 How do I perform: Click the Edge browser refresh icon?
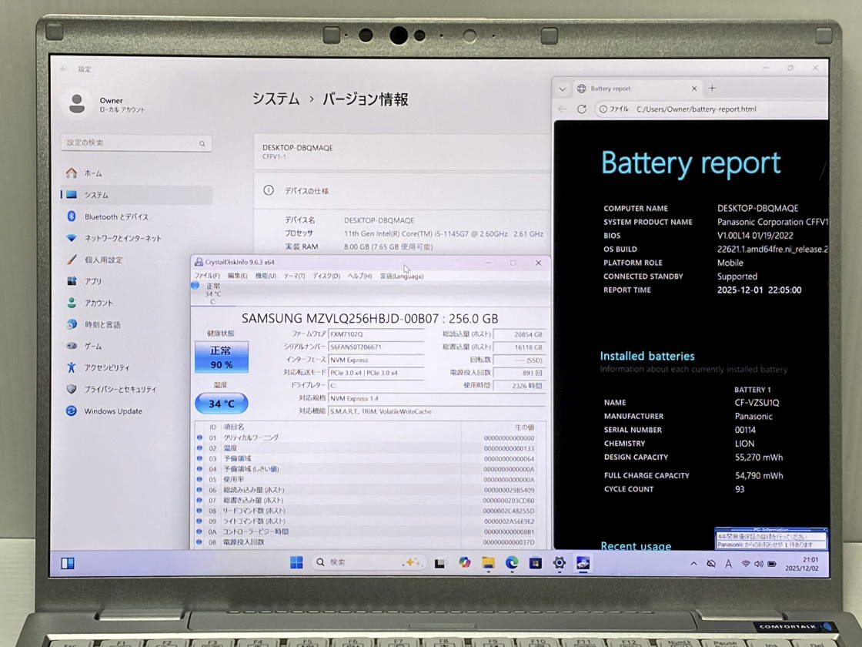coord(582,109)
